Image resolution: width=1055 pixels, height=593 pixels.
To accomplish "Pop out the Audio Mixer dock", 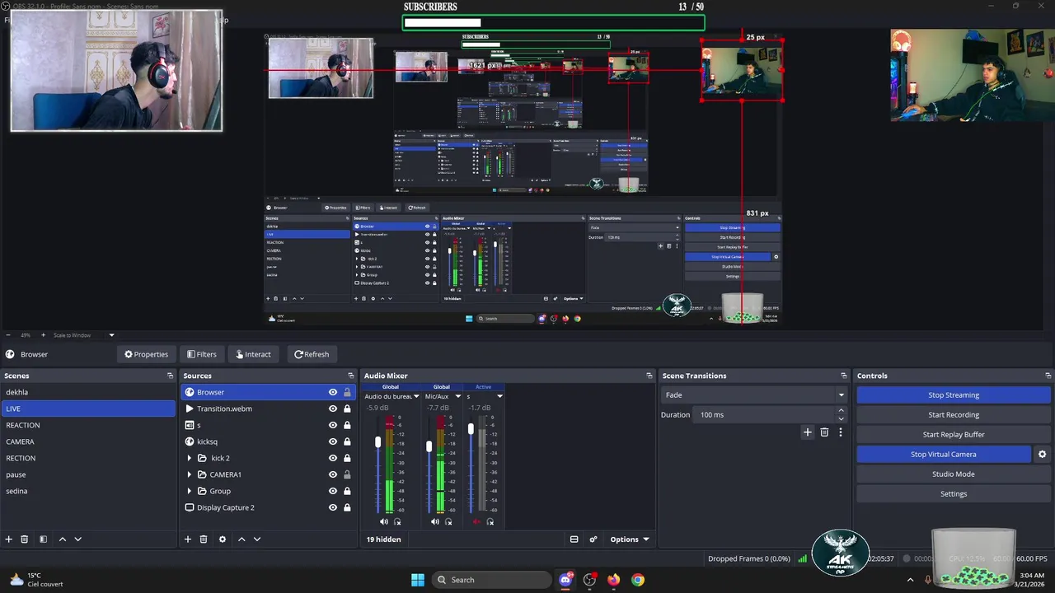I will (x=649, y=376).
